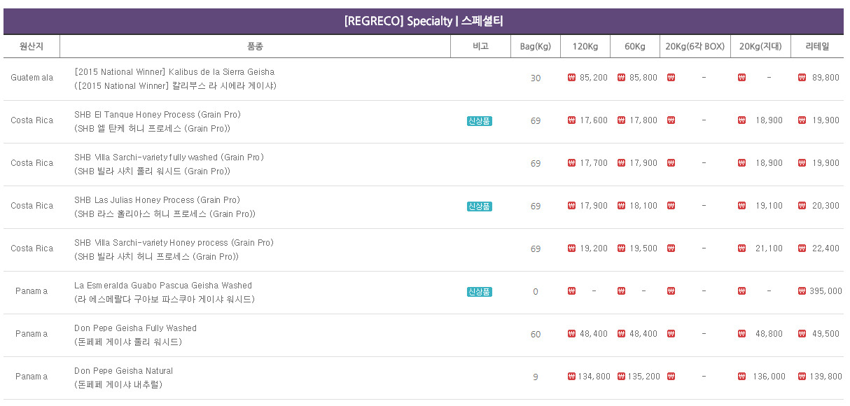This screenshot has width=850, height=406.
Task: Click the won icon beside 395,000
Action: point(802,291)
